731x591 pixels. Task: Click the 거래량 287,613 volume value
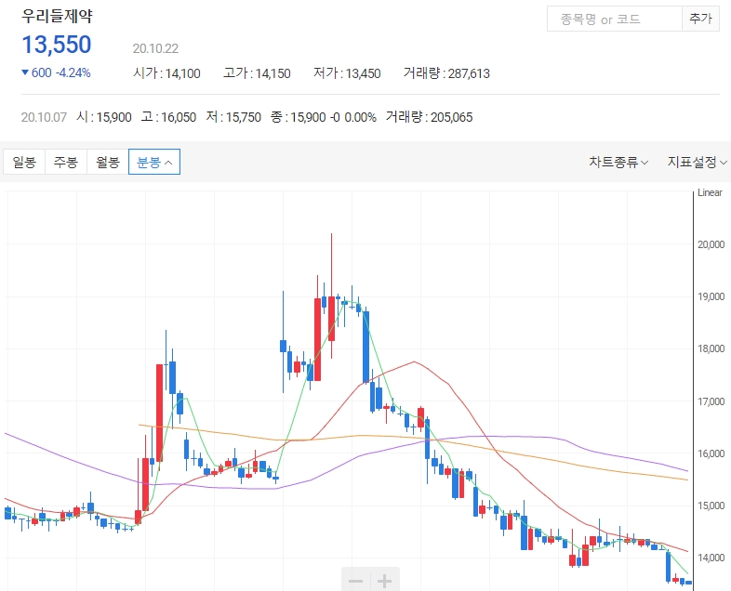point(446,73)
